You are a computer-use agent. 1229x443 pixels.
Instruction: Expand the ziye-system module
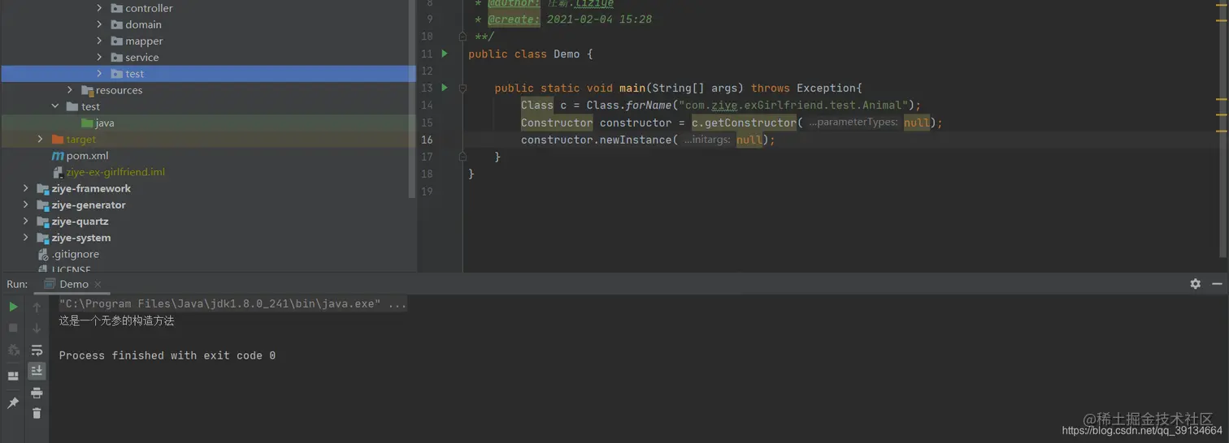point(26,238)
